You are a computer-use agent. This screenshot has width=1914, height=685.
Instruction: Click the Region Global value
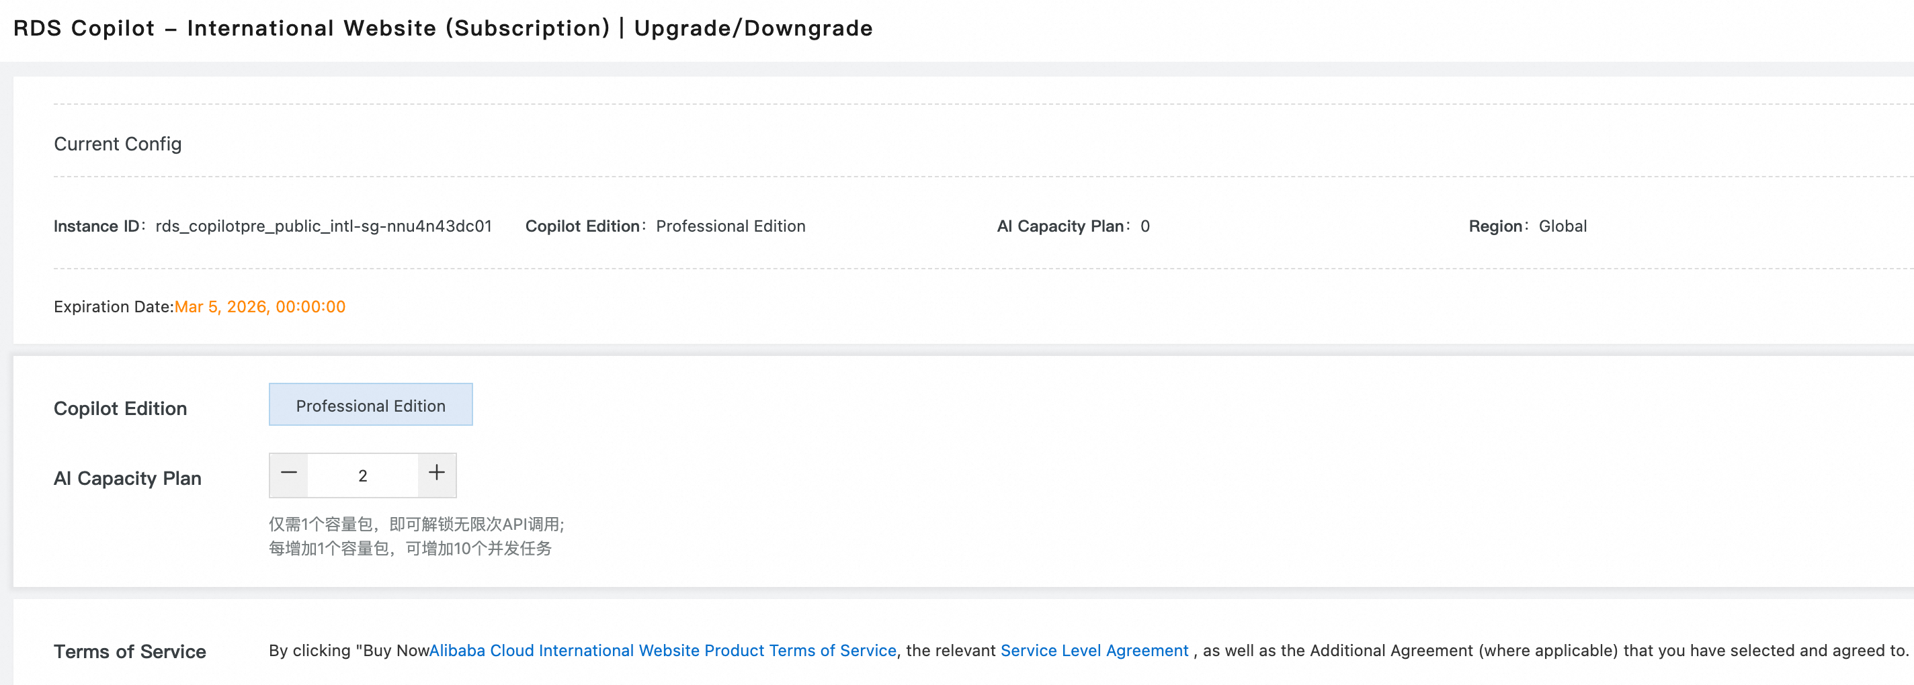pos(1562,226)
